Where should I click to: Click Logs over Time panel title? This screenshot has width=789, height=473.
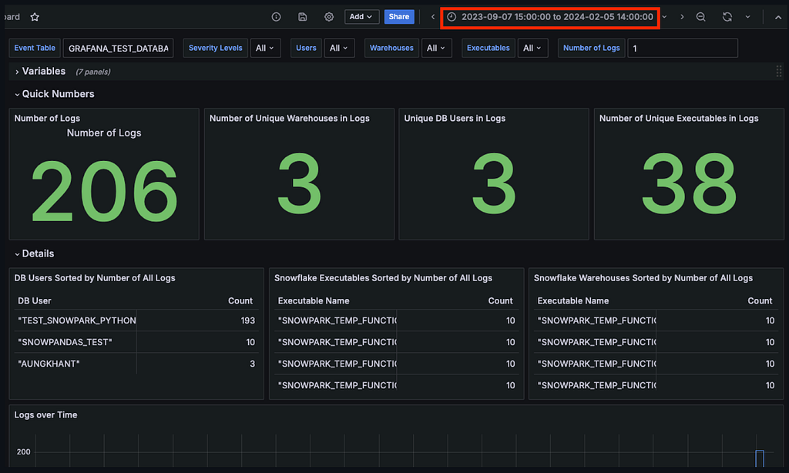tap(45, 415)
